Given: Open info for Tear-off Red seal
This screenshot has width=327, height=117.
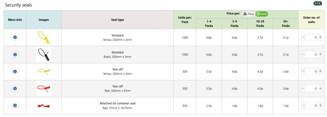Looking at the screenshot, I should (x=15, y=89).
